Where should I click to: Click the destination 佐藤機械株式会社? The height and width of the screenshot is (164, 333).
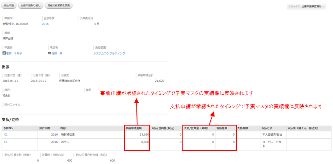pos(70,81)
